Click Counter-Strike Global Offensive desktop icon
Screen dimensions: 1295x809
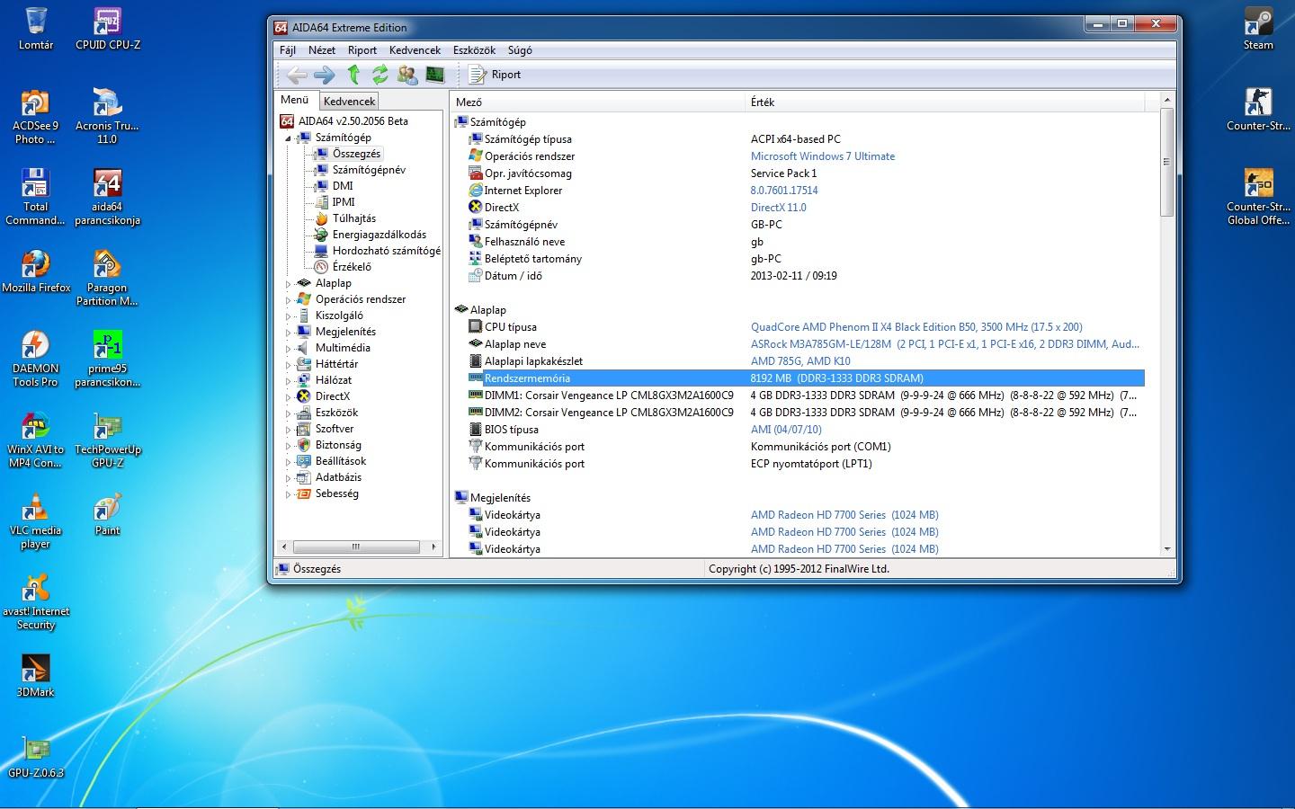tap(1258, 197)
